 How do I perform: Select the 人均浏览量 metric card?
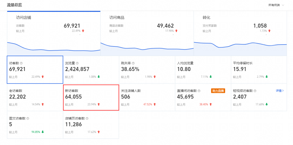pyautogui.click(x=203, y=70)
